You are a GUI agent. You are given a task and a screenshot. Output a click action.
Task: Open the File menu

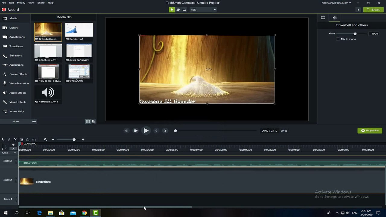pos(4,3)
